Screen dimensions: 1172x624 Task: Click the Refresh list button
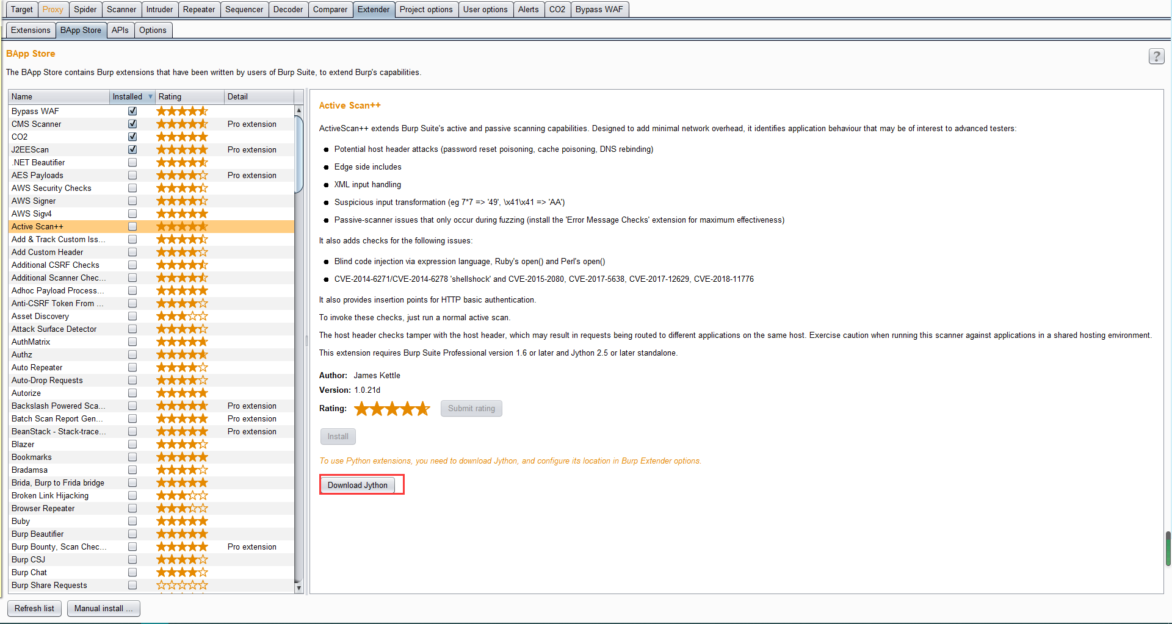tap(34, 608)
